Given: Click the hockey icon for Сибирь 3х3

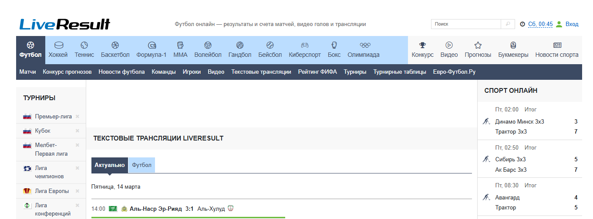Looking at the screenshot, I should pos(486,159).
